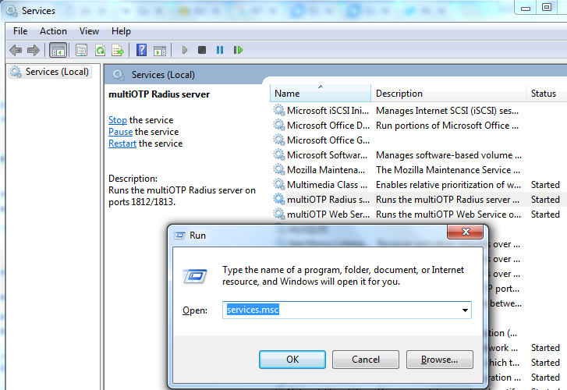This screenshot has width=567, height=390.
Task: Click OK in the Run dialog
Action: coord(292,360)
